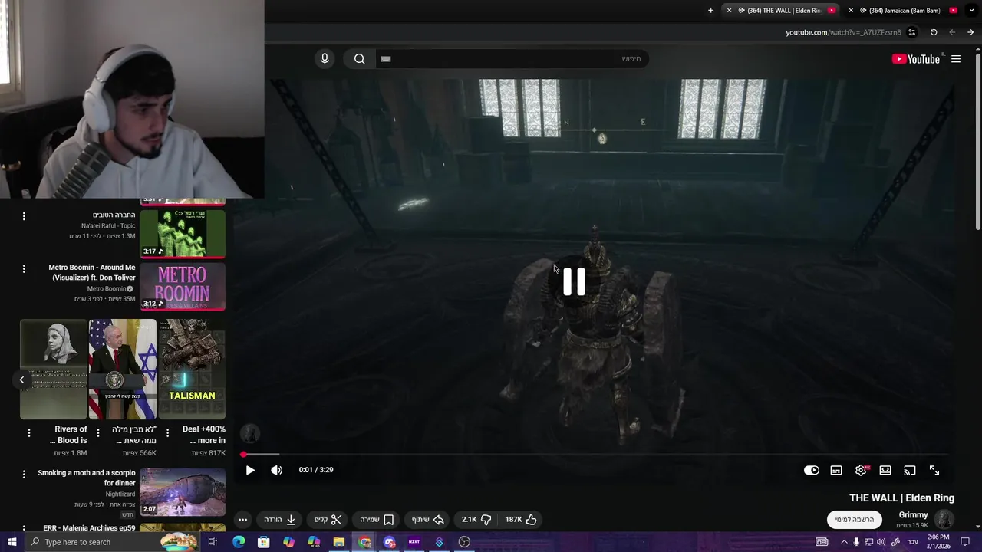Click the subscribe button next to Grimmy
This screenshot has width=982, height=552.
[855, 519]
